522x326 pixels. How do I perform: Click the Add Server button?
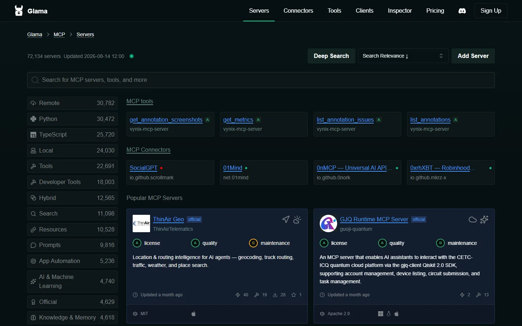(x=473, y=56)
